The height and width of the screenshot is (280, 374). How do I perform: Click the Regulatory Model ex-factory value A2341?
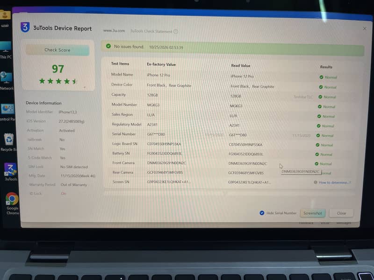152,125
